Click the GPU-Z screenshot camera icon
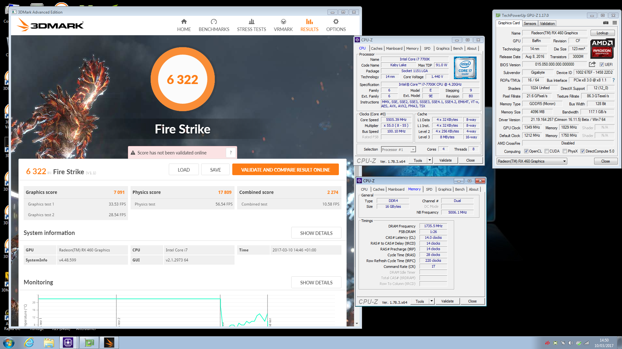The image size is (622, 349). tap(605, 23)
